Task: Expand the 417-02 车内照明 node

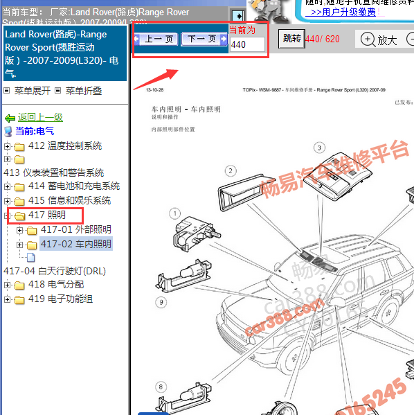Action: [x=19, y=245]
